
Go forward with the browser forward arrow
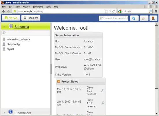tap(8, 11)
